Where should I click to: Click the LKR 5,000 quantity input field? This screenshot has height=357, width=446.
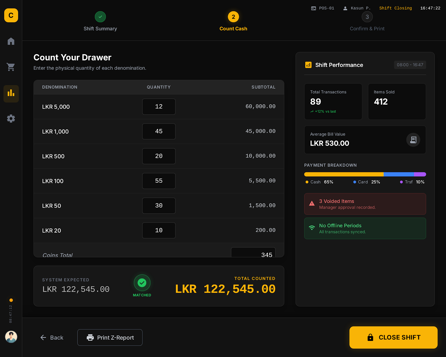[159, 107]
